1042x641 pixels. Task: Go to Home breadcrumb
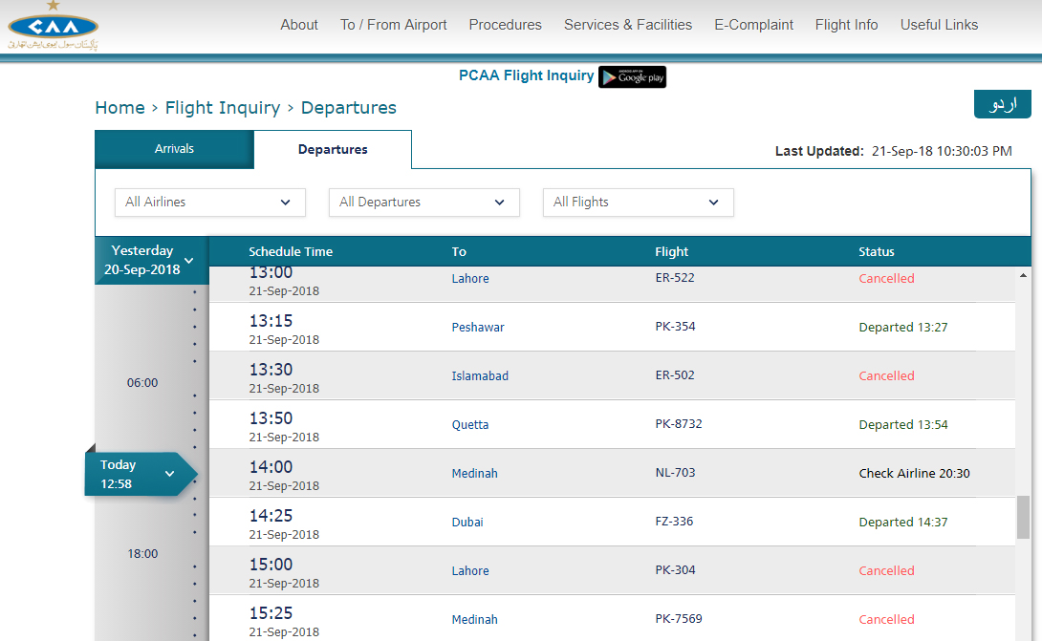coord(119,108)
